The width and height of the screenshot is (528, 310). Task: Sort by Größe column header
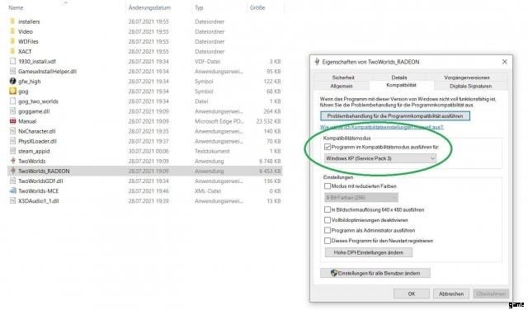(x=257, y=7)
